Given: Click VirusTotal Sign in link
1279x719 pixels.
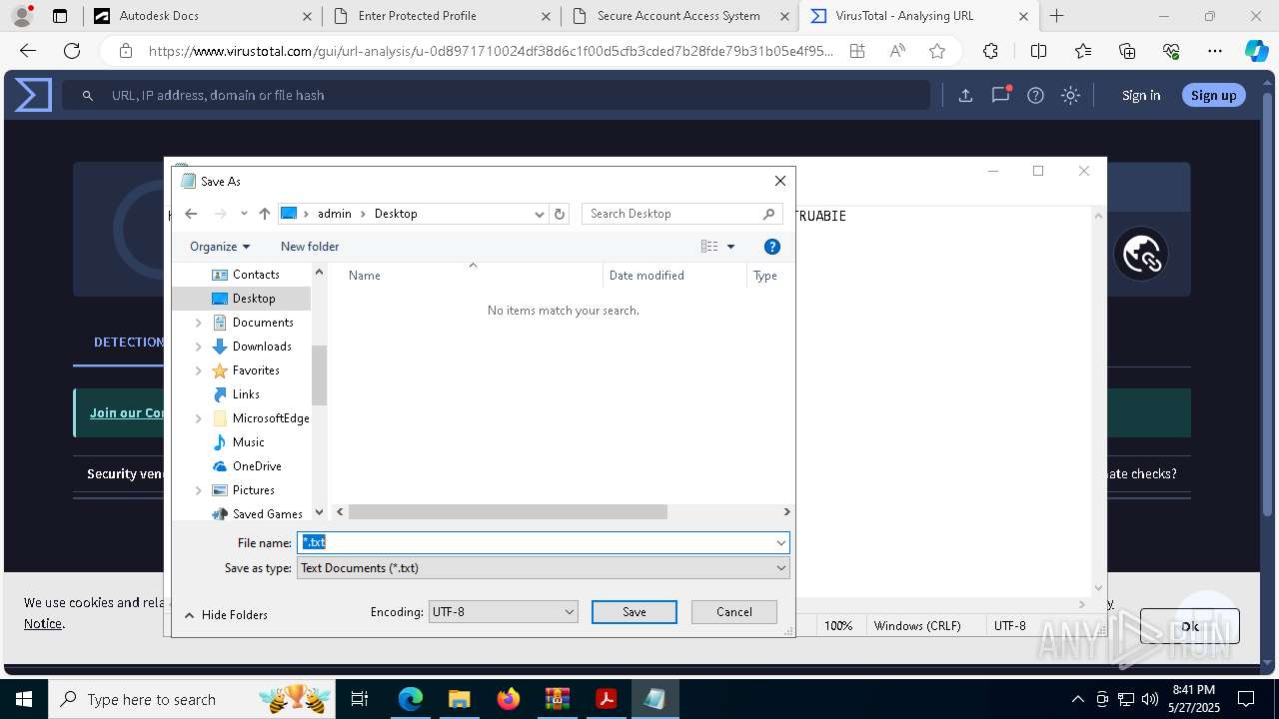Looking at the screenshot, I should [x=1141, y=95].
